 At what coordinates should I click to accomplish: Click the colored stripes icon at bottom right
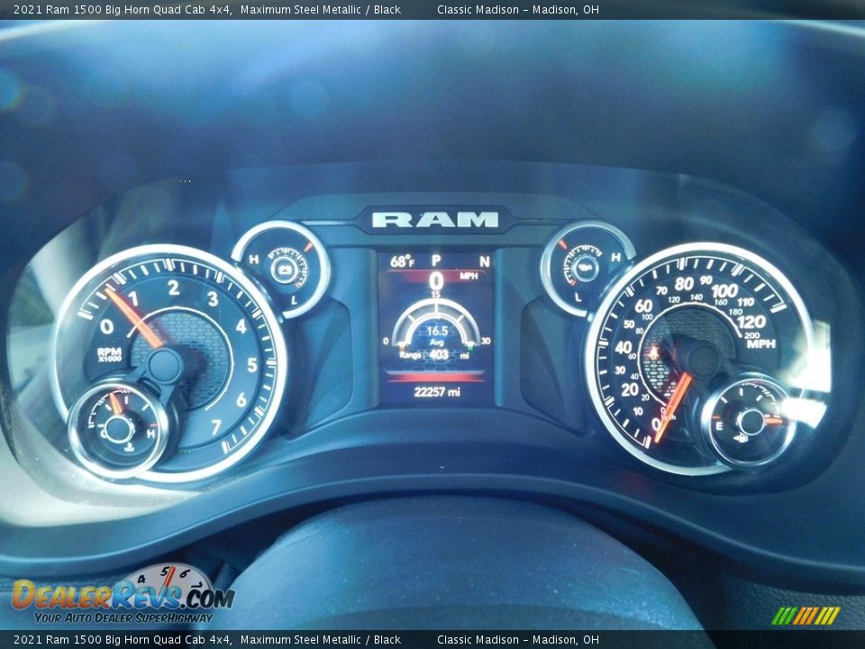[x=806, y=616]
